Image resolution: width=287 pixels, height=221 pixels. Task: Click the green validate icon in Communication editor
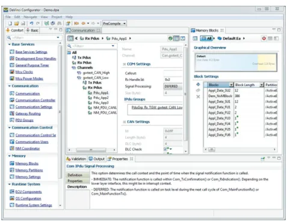[x=170, y=38]
